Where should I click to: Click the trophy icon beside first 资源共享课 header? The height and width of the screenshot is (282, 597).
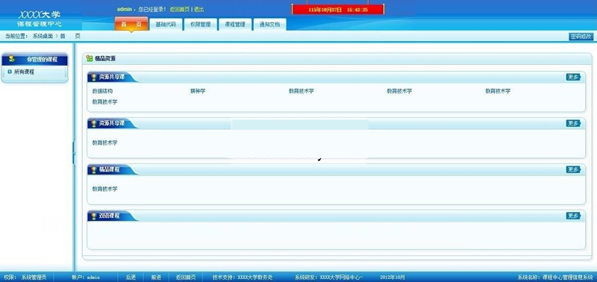[x=93, y=78]
